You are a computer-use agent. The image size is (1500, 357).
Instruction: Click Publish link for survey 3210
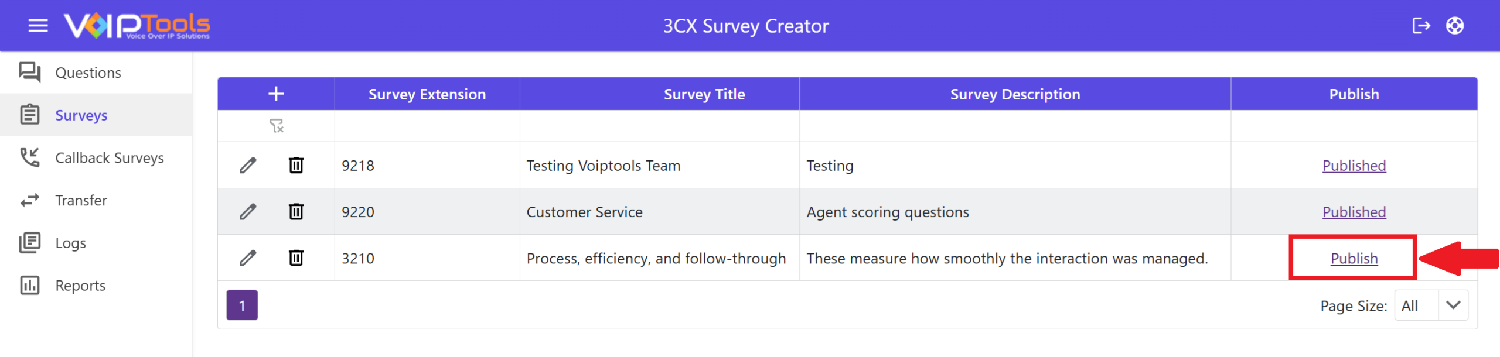(1354, 258)
